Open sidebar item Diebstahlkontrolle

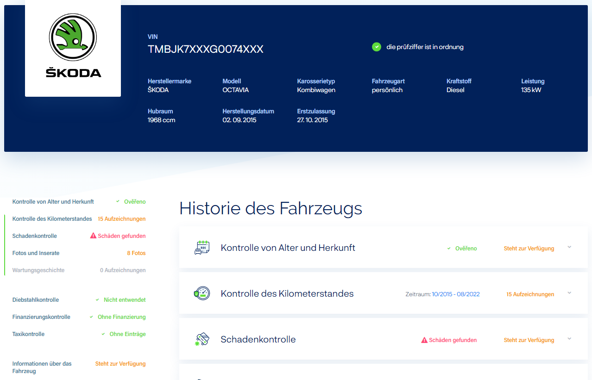tap(36, 300)
